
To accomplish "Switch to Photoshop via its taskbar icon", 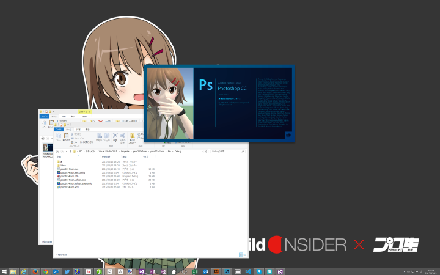I will 227,271.
